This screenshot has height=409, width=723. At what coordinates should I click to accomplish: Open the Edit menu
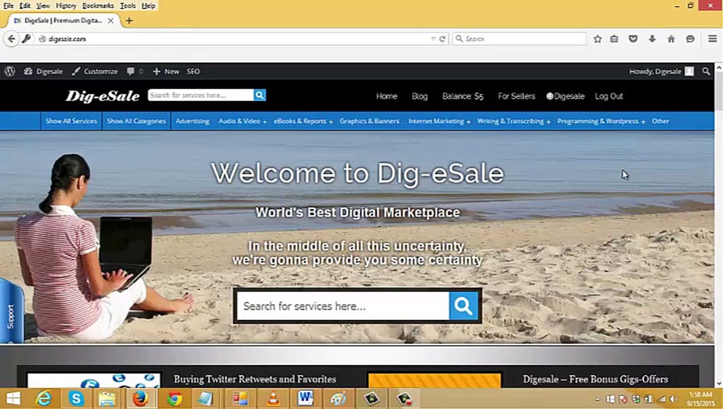25,6
